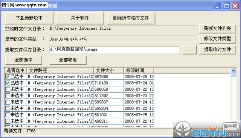
Task: Click 修改文件类型 to edit file types
Action: click(218, 39)
